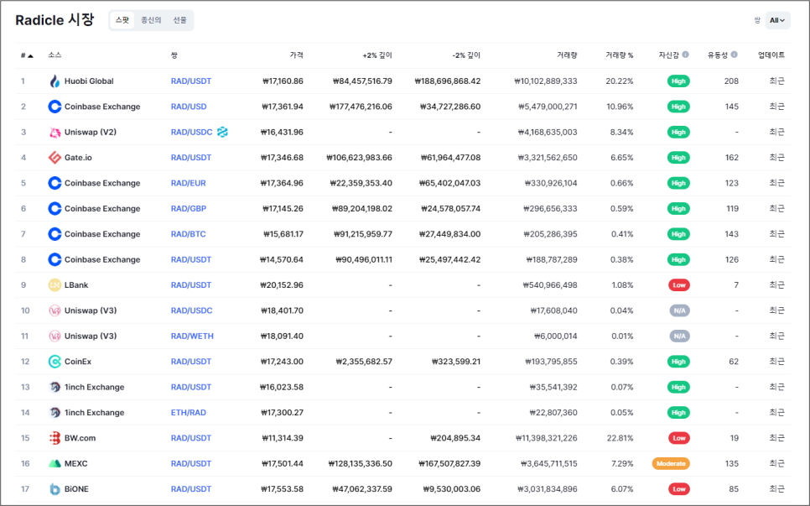Click the sort arrow next to the # header
This screenshot has height=506, width=810.
pos(30,56)
